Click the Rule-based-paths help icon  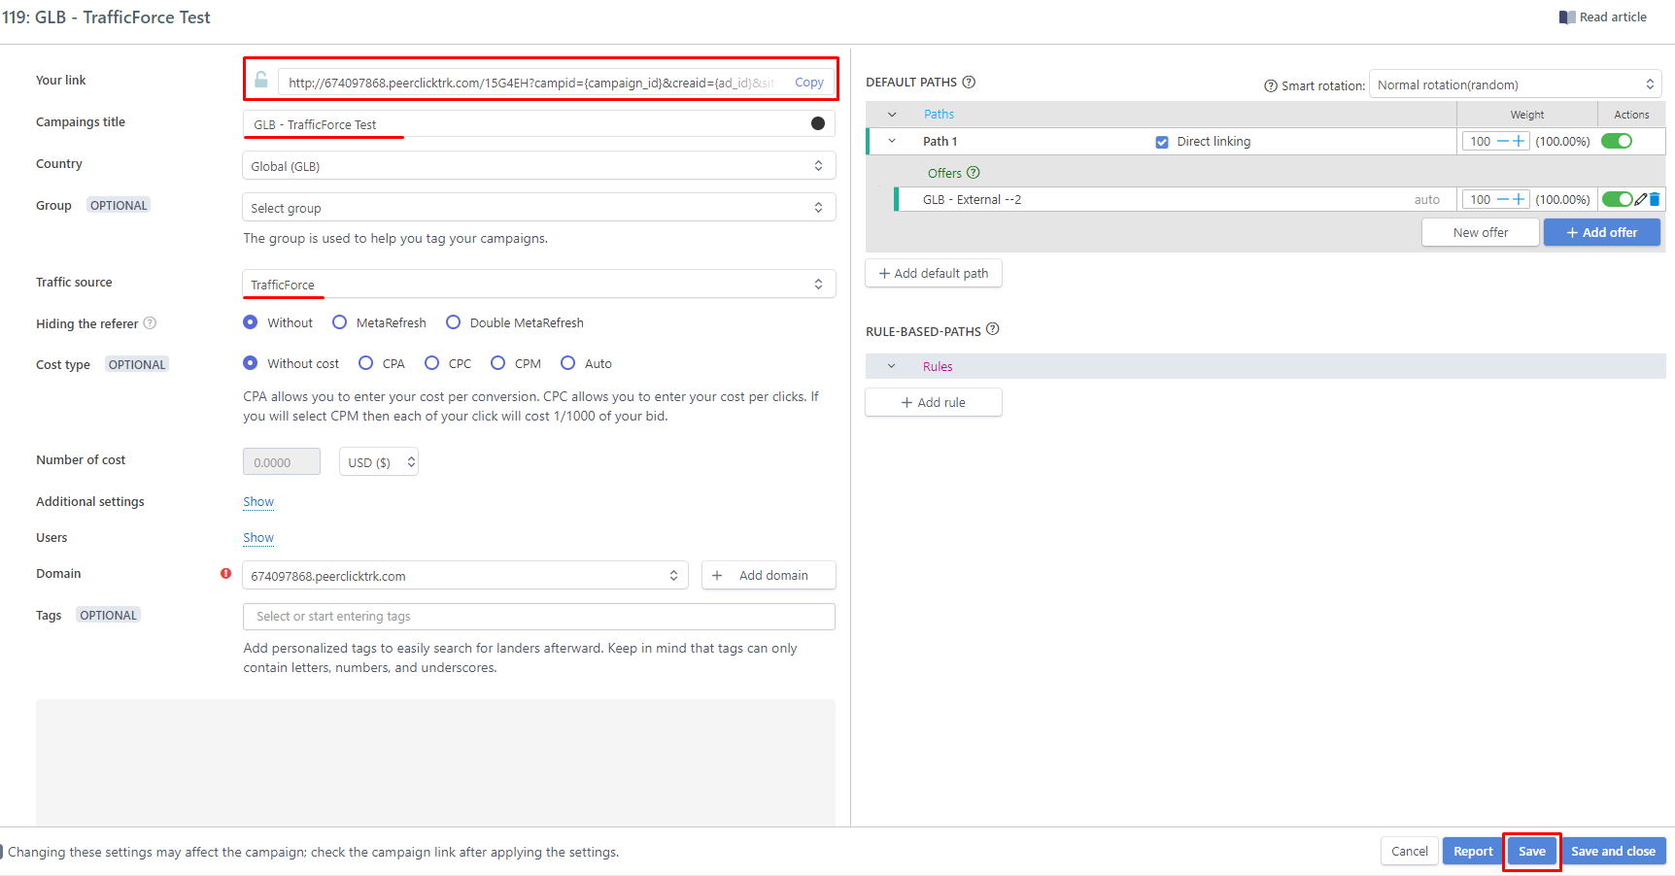[x=993, y=329]
